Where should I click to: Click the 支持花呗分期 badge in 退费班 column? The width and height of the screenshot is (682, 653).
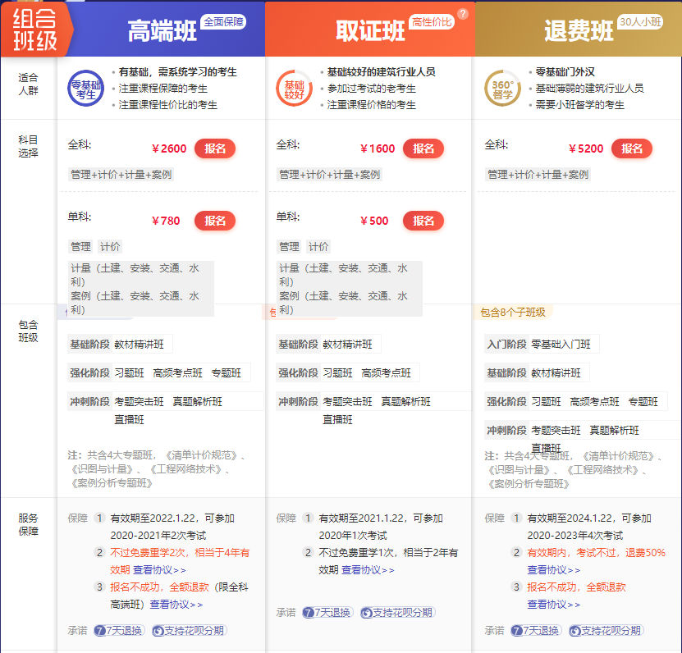605,630
